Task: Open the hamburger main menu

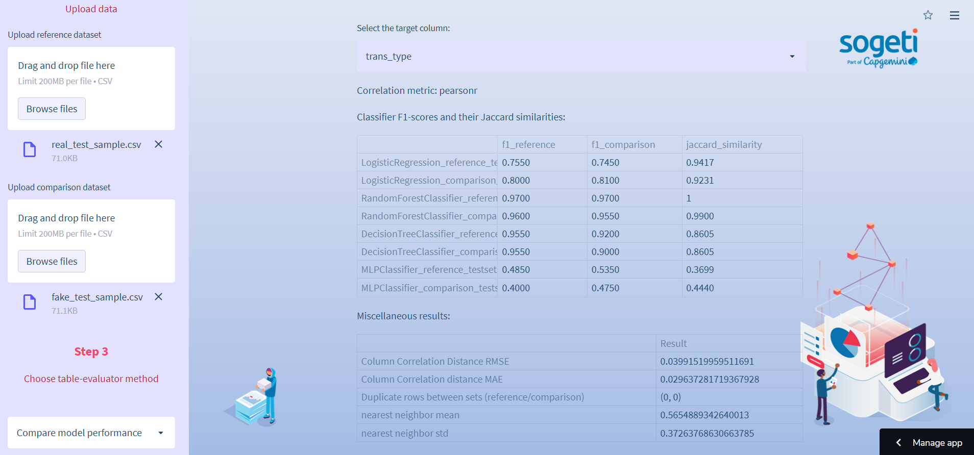Action: (x=954, y=15)
